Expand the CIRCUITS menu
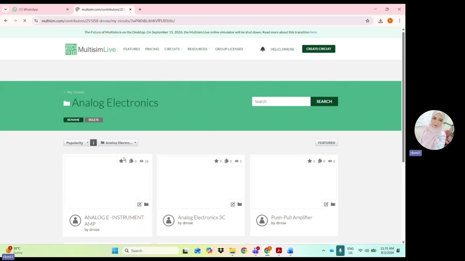 (x=173, y=49)
